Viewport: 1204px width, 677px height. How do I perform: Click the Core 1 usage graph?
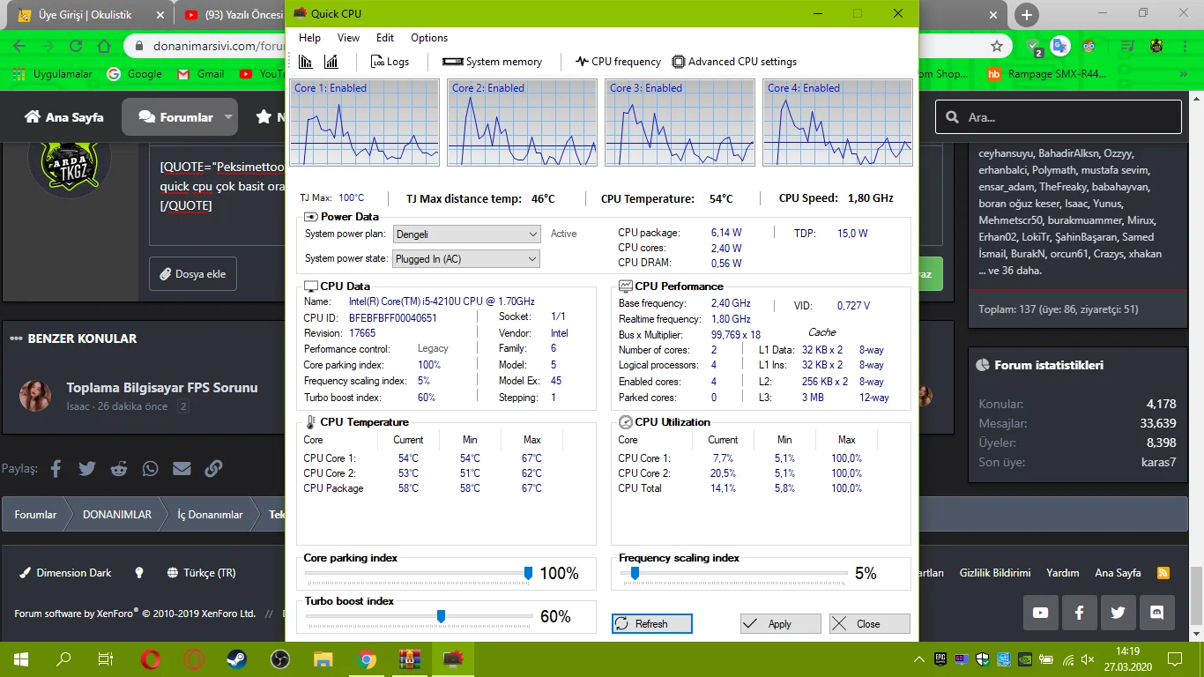tap(364, 123)
